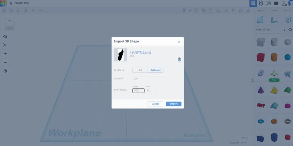Open dropdown arrow beside lightbulb

click(x=190, y=10)
